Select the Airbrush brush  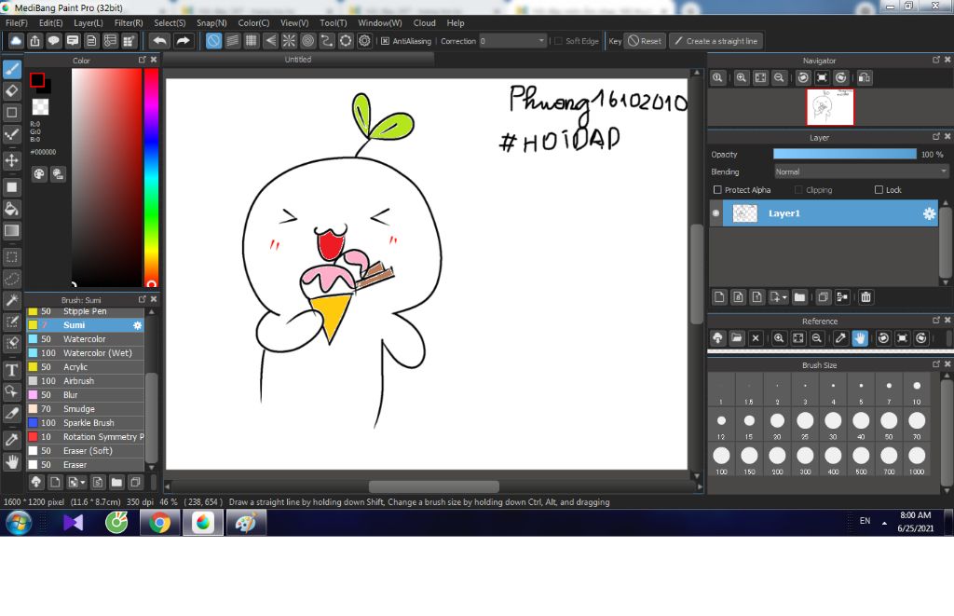[85, 381]
